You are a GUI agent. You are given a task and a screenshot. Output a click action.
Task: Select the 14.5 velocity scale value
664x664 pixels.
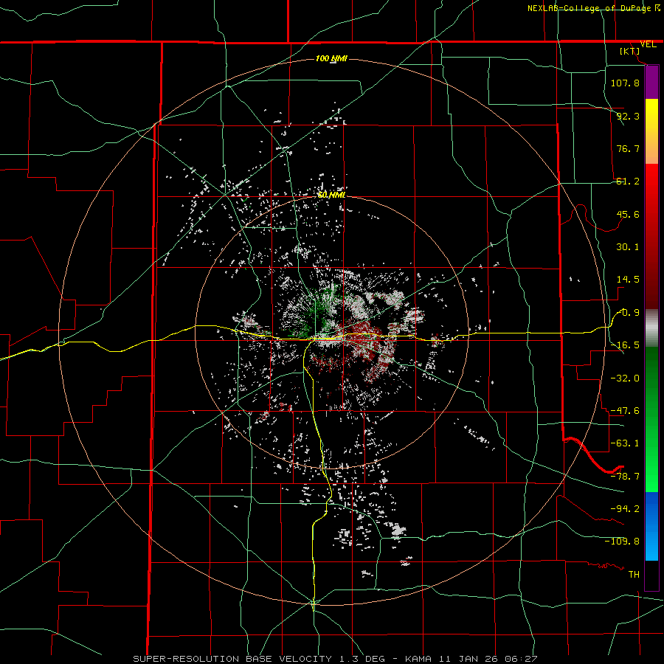click(x=628, y=280)
